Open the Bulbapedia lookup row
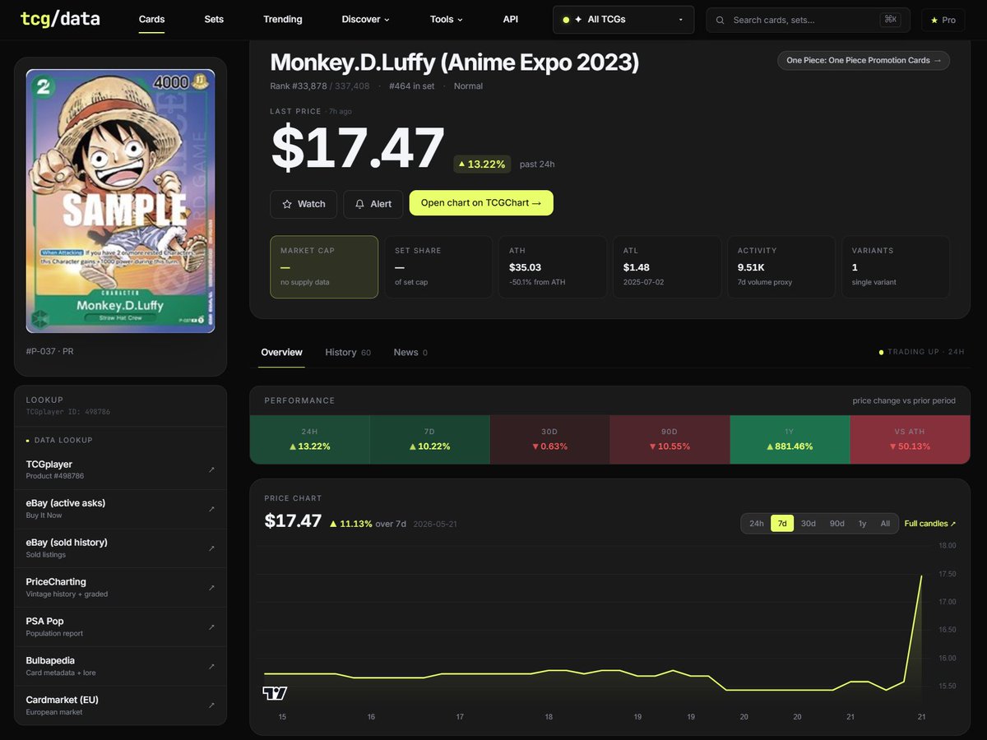 point(120,667)
